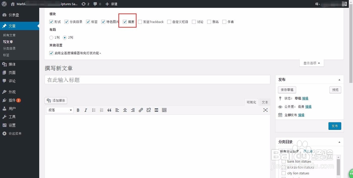The height and width of the screenshot is (178, 353).
Task: Click the 新建 plus button
Action: [111, 4]
